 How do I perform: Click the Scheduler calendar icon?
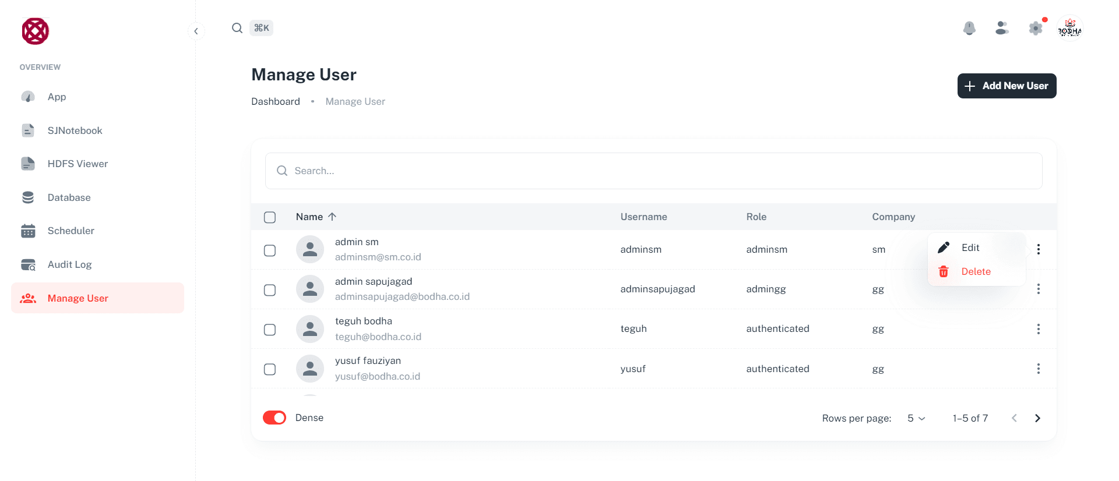[x=28, y=231]
